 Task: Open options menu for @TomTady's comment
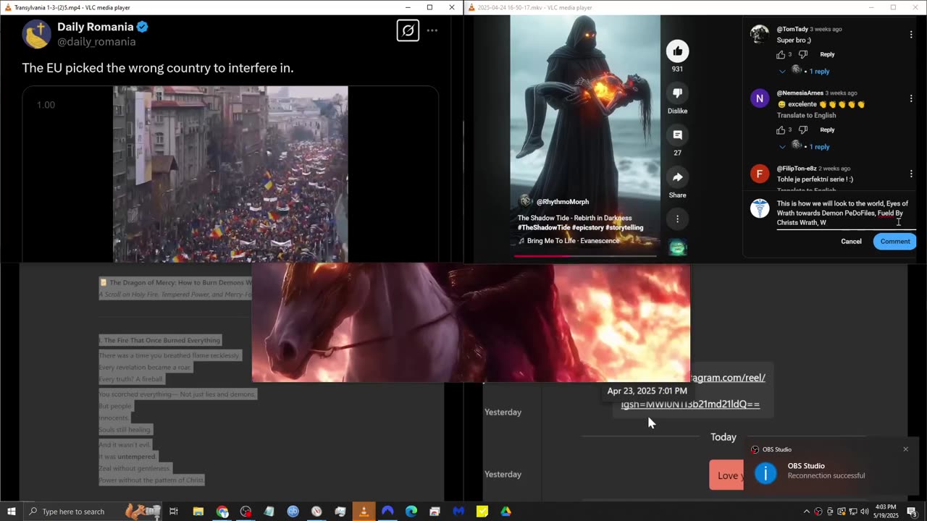[910, 35]
